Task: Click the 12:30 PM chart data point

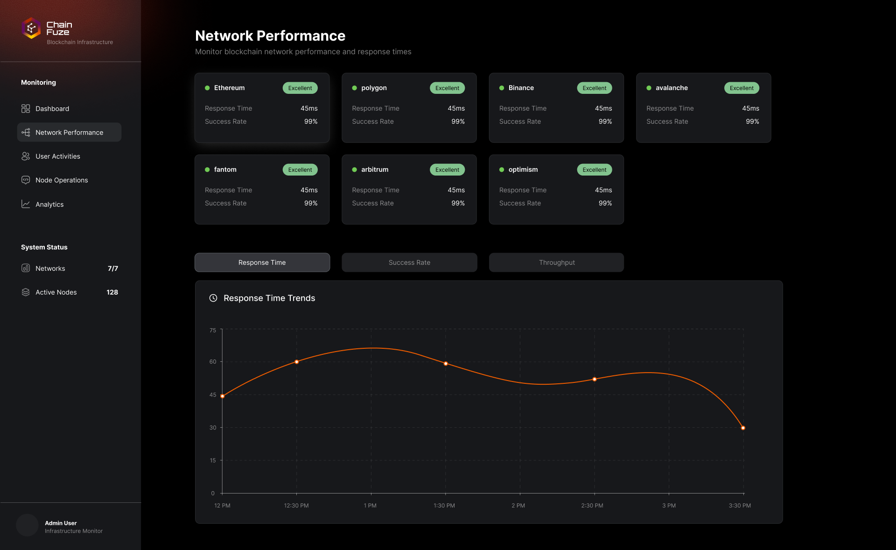Action: pyautogui.click(x=296, y=362)
